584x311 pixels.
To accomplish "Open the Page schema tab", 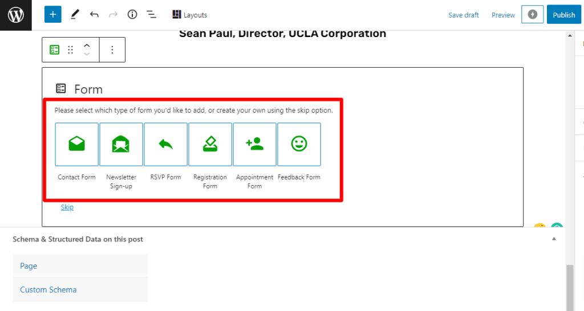I will [80, 266].
